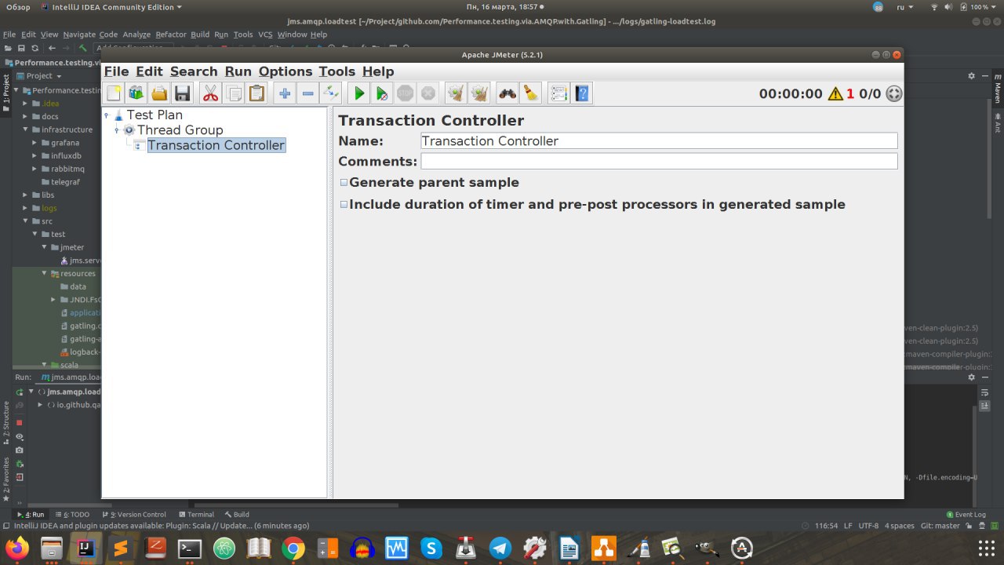Expand the libs folder in IntelliJ
The image size is (1004, 565).
(x=25, y=195)
